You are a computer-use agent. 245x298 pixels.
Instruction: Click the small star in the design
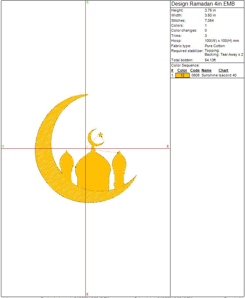click(x=101, y=134)
